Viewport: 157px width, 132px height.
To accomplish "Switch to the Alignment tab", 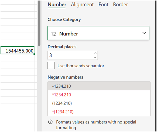I will [x=82, y=5].
